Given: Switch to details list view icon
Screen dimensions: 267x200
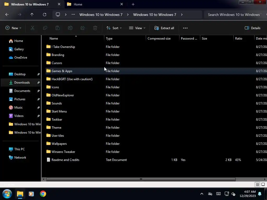Looking at the screenshot, I should (257, 185).
